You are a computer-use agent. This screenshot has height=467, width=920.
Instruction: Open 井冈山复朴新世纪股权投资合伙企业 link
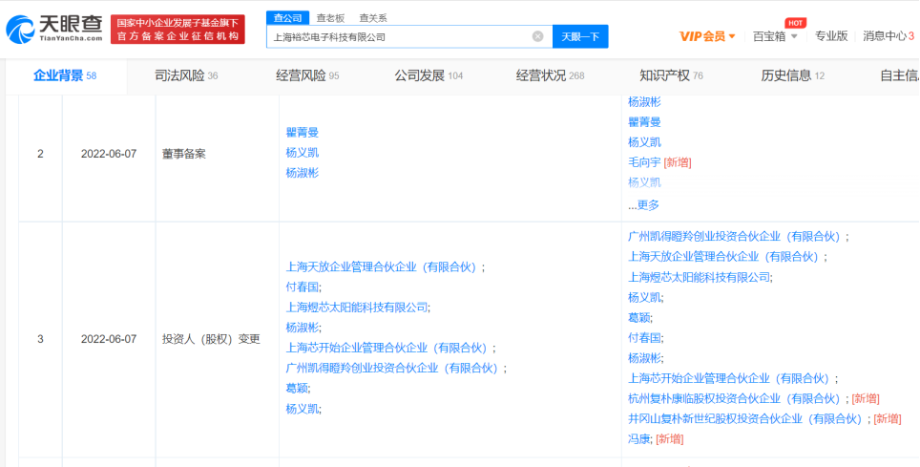point(745,419)
